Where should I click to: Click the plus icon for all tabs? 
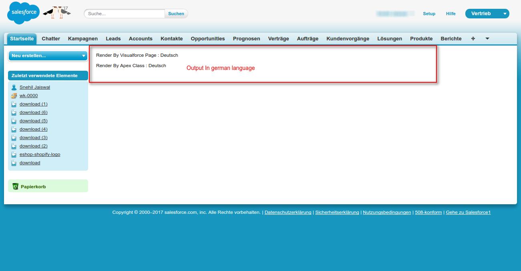[473, 39]
